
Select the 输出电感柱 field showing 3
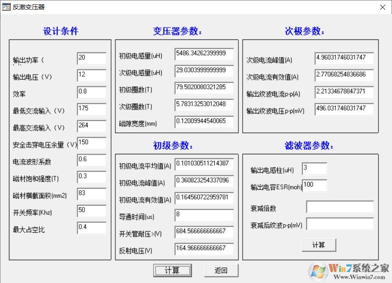pyautogui.click(x=314, y=168)
